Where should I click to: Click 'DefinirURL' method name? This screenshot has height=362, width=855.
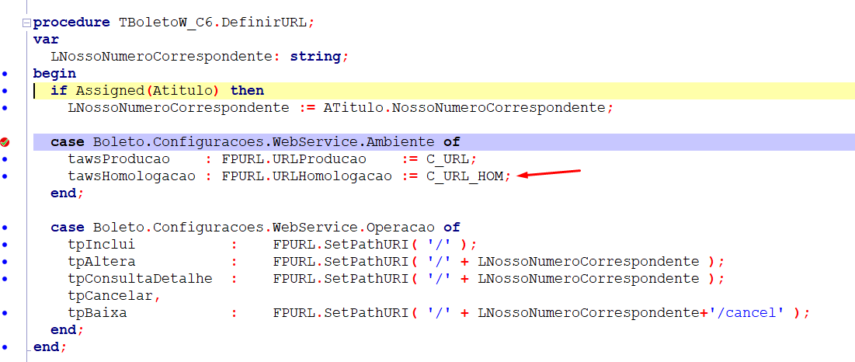click(266, 23)
